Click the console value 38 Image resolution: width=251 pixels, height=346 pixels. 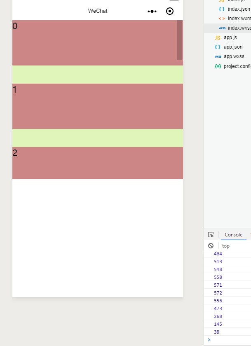point(216,332)
